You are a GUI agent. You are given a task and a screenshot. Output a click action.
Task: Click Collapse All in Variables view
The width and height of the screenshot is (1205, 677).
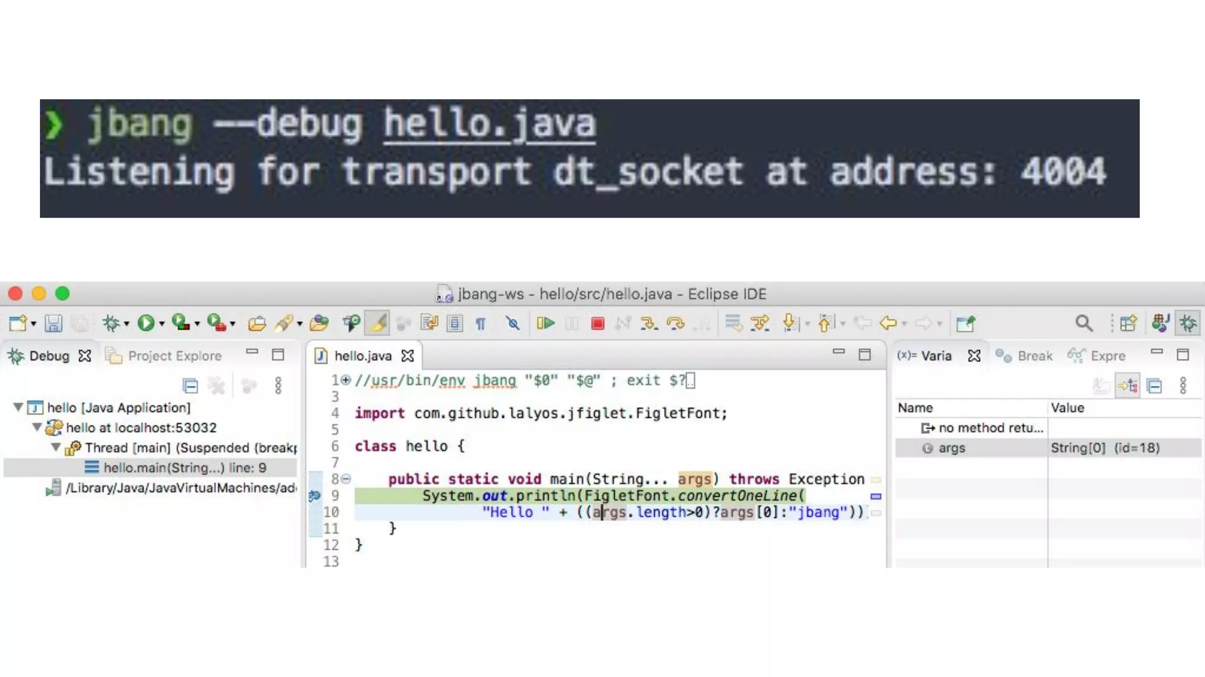[1154, 386]
